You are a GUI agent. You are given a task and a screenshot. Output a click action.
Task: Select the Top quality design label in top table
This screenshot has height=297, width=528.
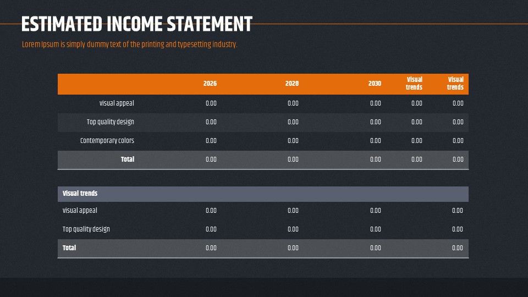pyautogui.click(x=110, y=122)
